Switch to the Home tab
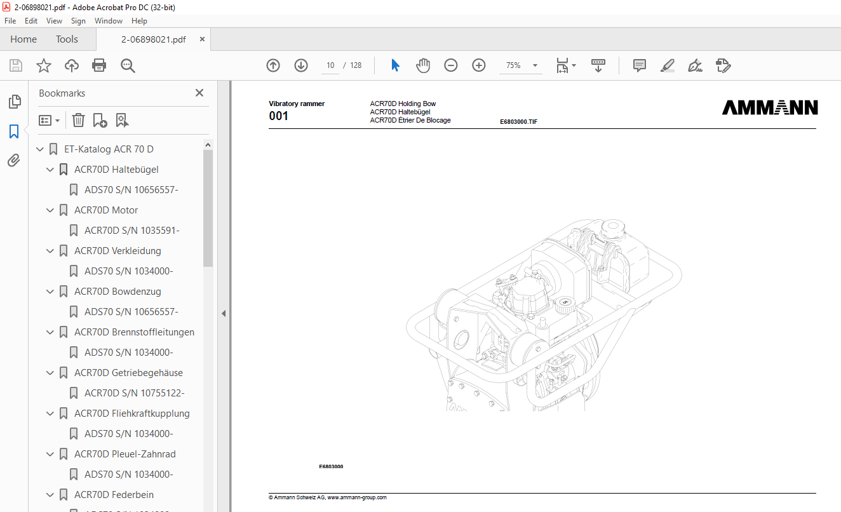841x512 pixels. tap(24, 39)
